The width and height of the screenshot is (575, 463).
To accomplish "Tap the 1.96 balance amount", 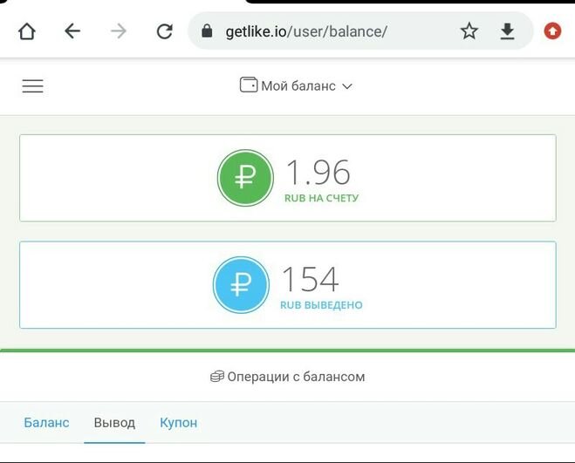I will point(318,172).
